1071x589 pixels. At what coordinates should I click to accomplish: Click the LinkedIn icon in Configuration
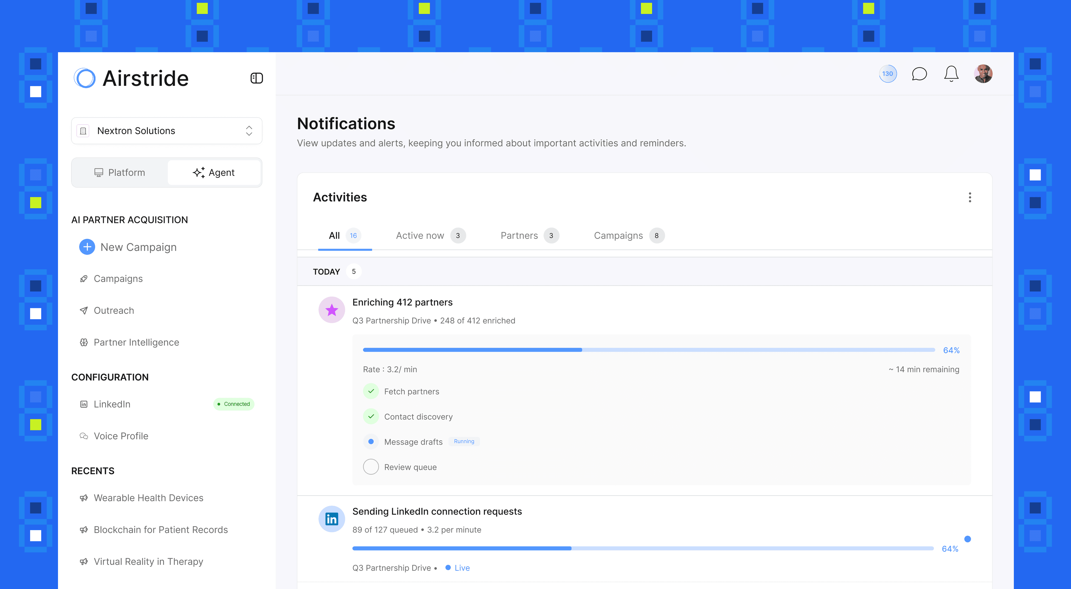[x=84, y=404]
